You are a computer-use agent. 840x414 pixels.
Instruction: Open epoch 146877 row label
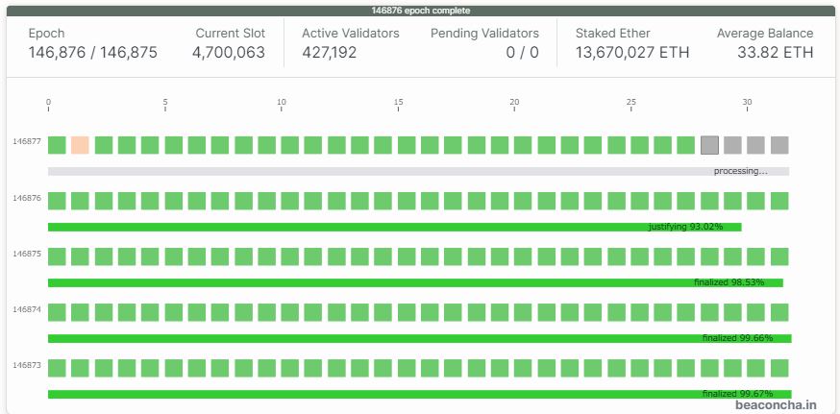pos(26,141)
